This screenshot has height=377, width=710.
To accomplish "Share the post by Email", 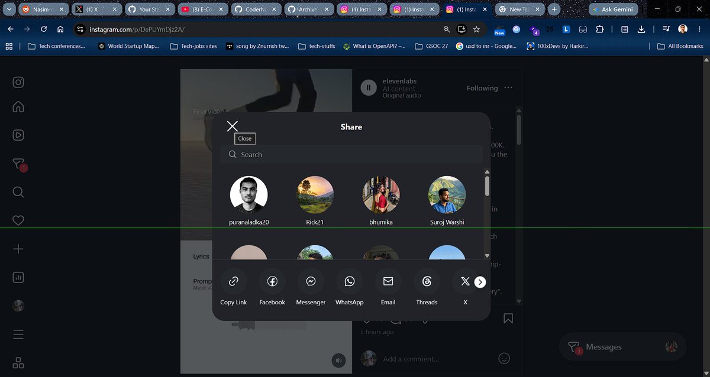I will point(388,288).
